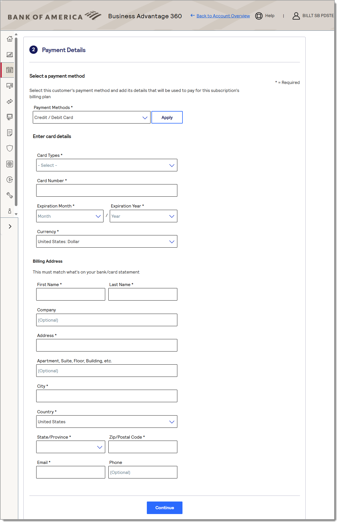
Task: Open the deposit check sidebar icon
Action: pos(10,86)
